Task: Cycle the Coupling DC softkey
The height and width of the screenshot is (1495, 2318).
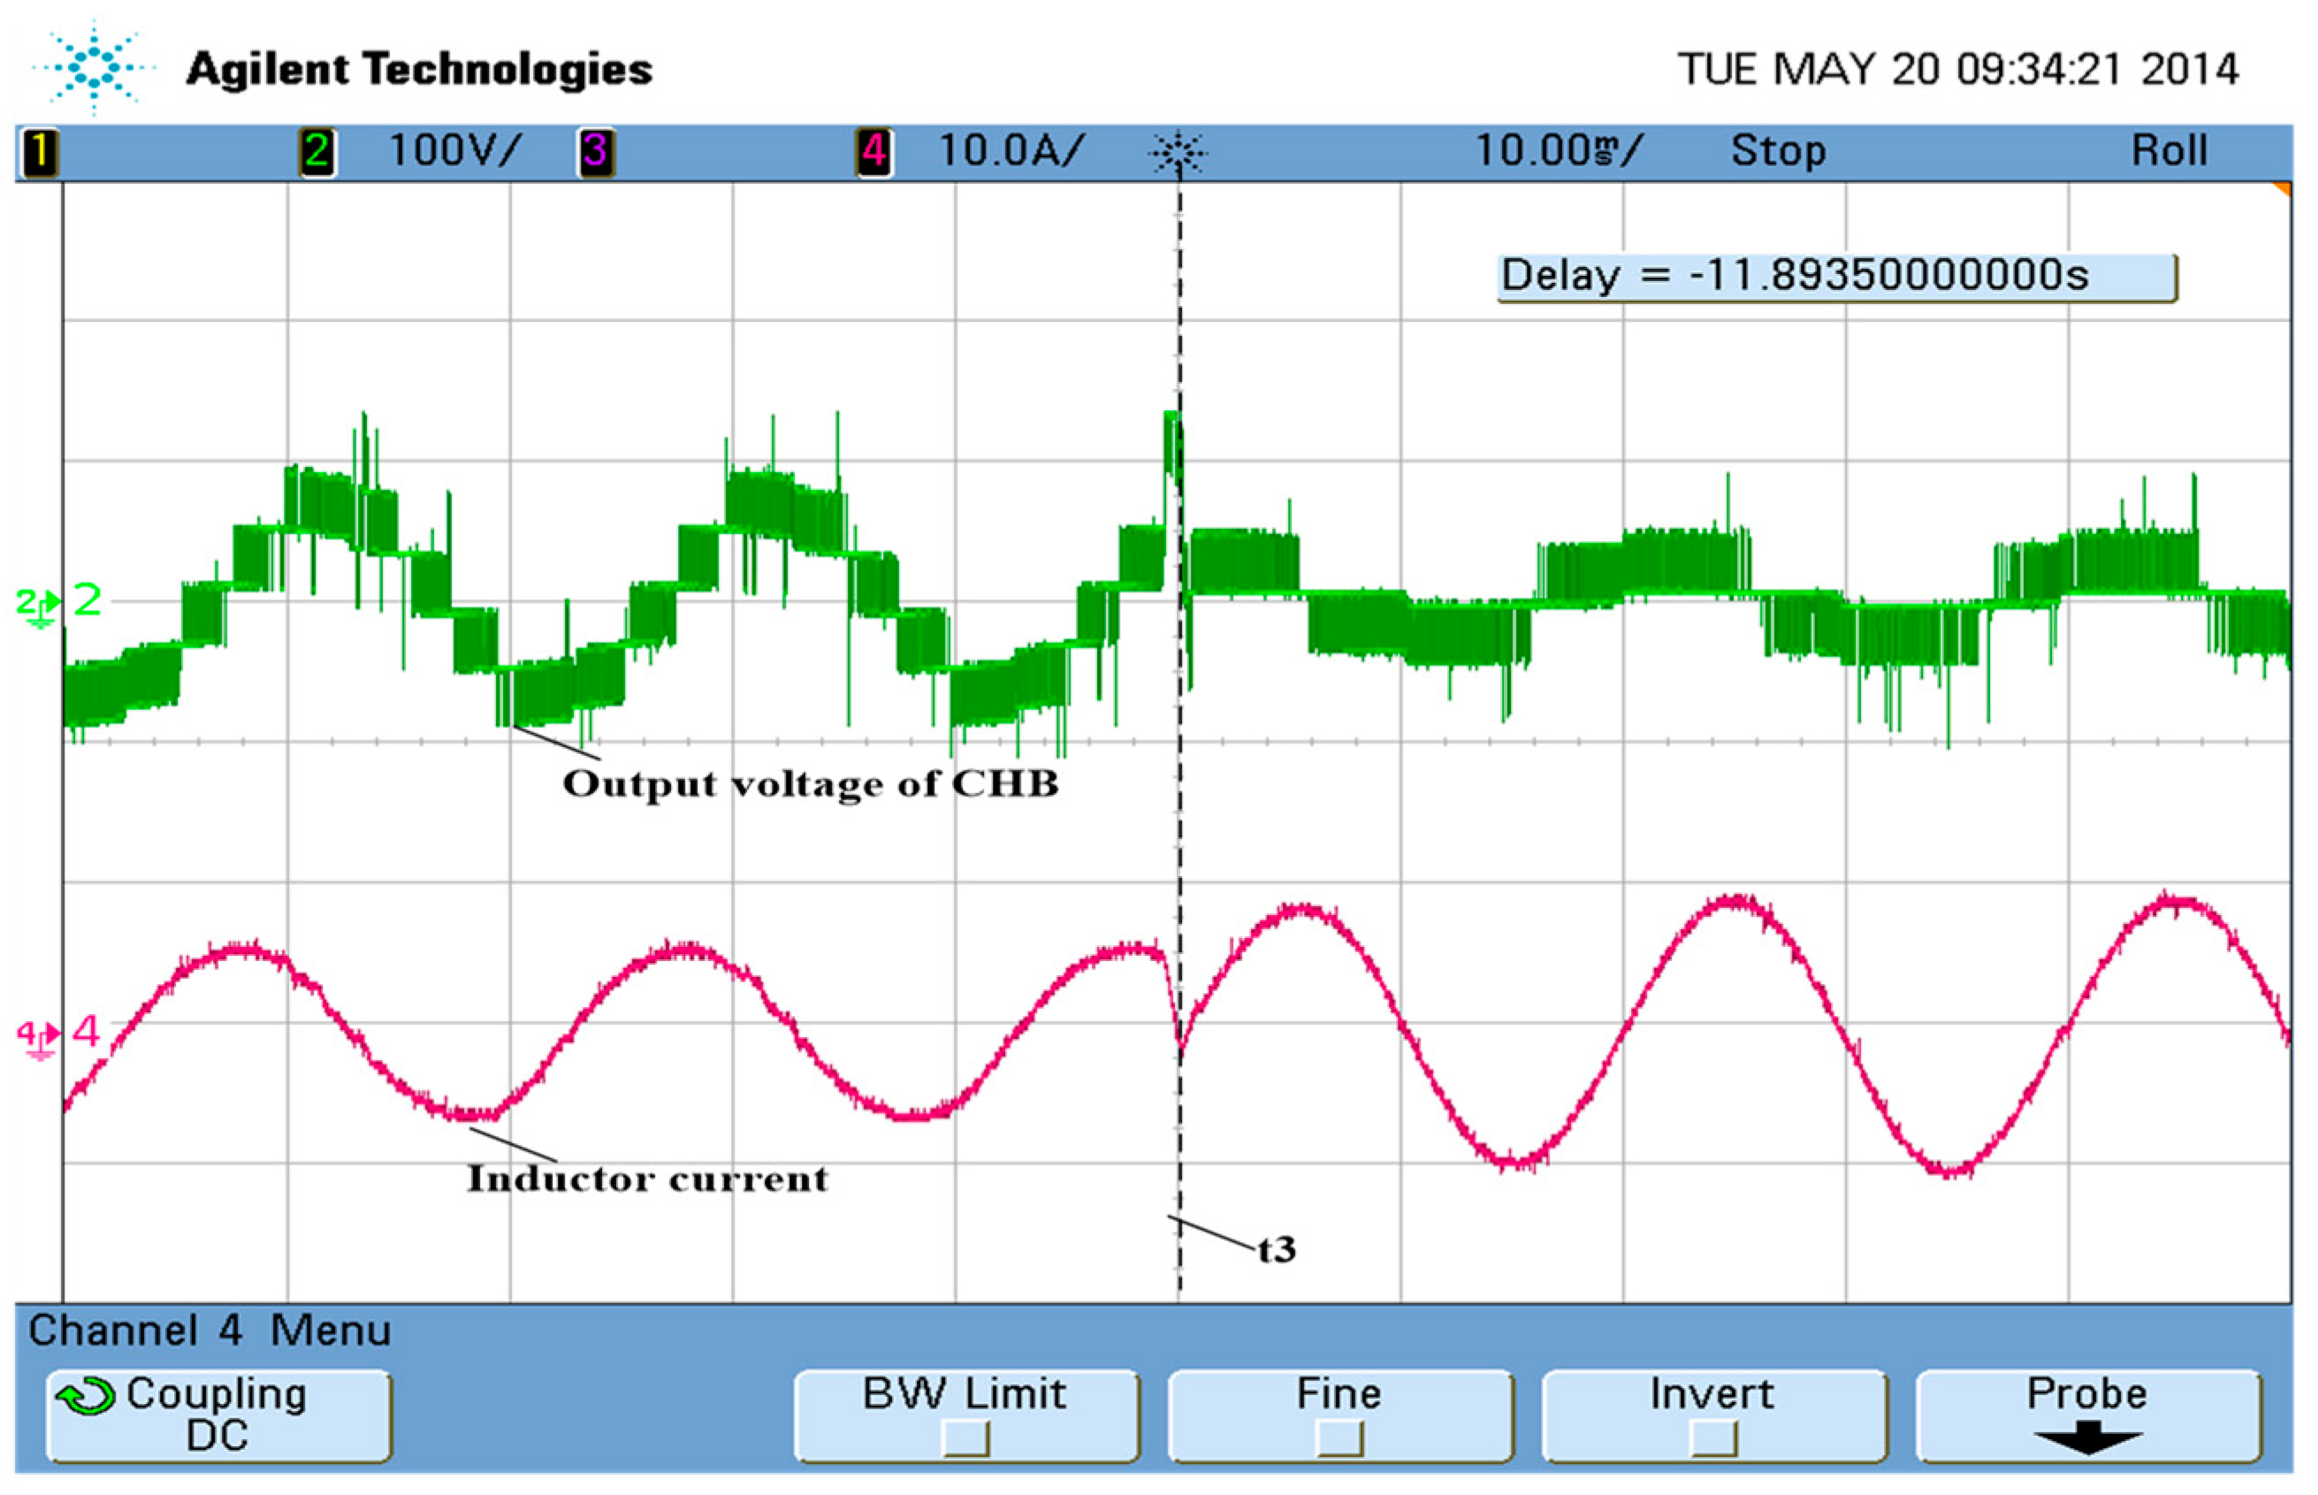Action: (x=218, y=1415)
